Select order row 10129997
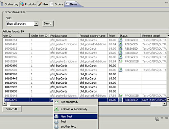 coord(85,87)
